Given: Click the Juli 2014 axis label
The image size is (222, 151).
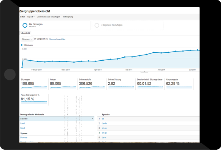Looking at the screenshot, I should (192, 70).
